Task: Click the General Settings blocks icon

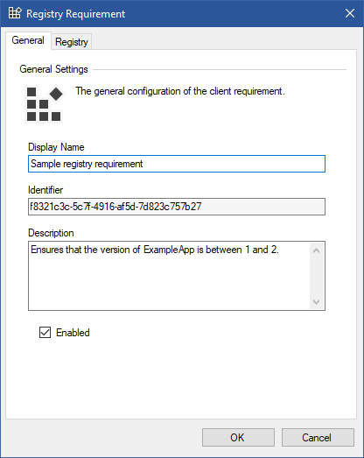Action: pos(45,104)
